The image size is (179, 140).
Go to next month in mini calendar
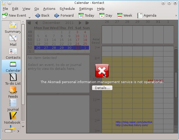click(x=80, y=23)
